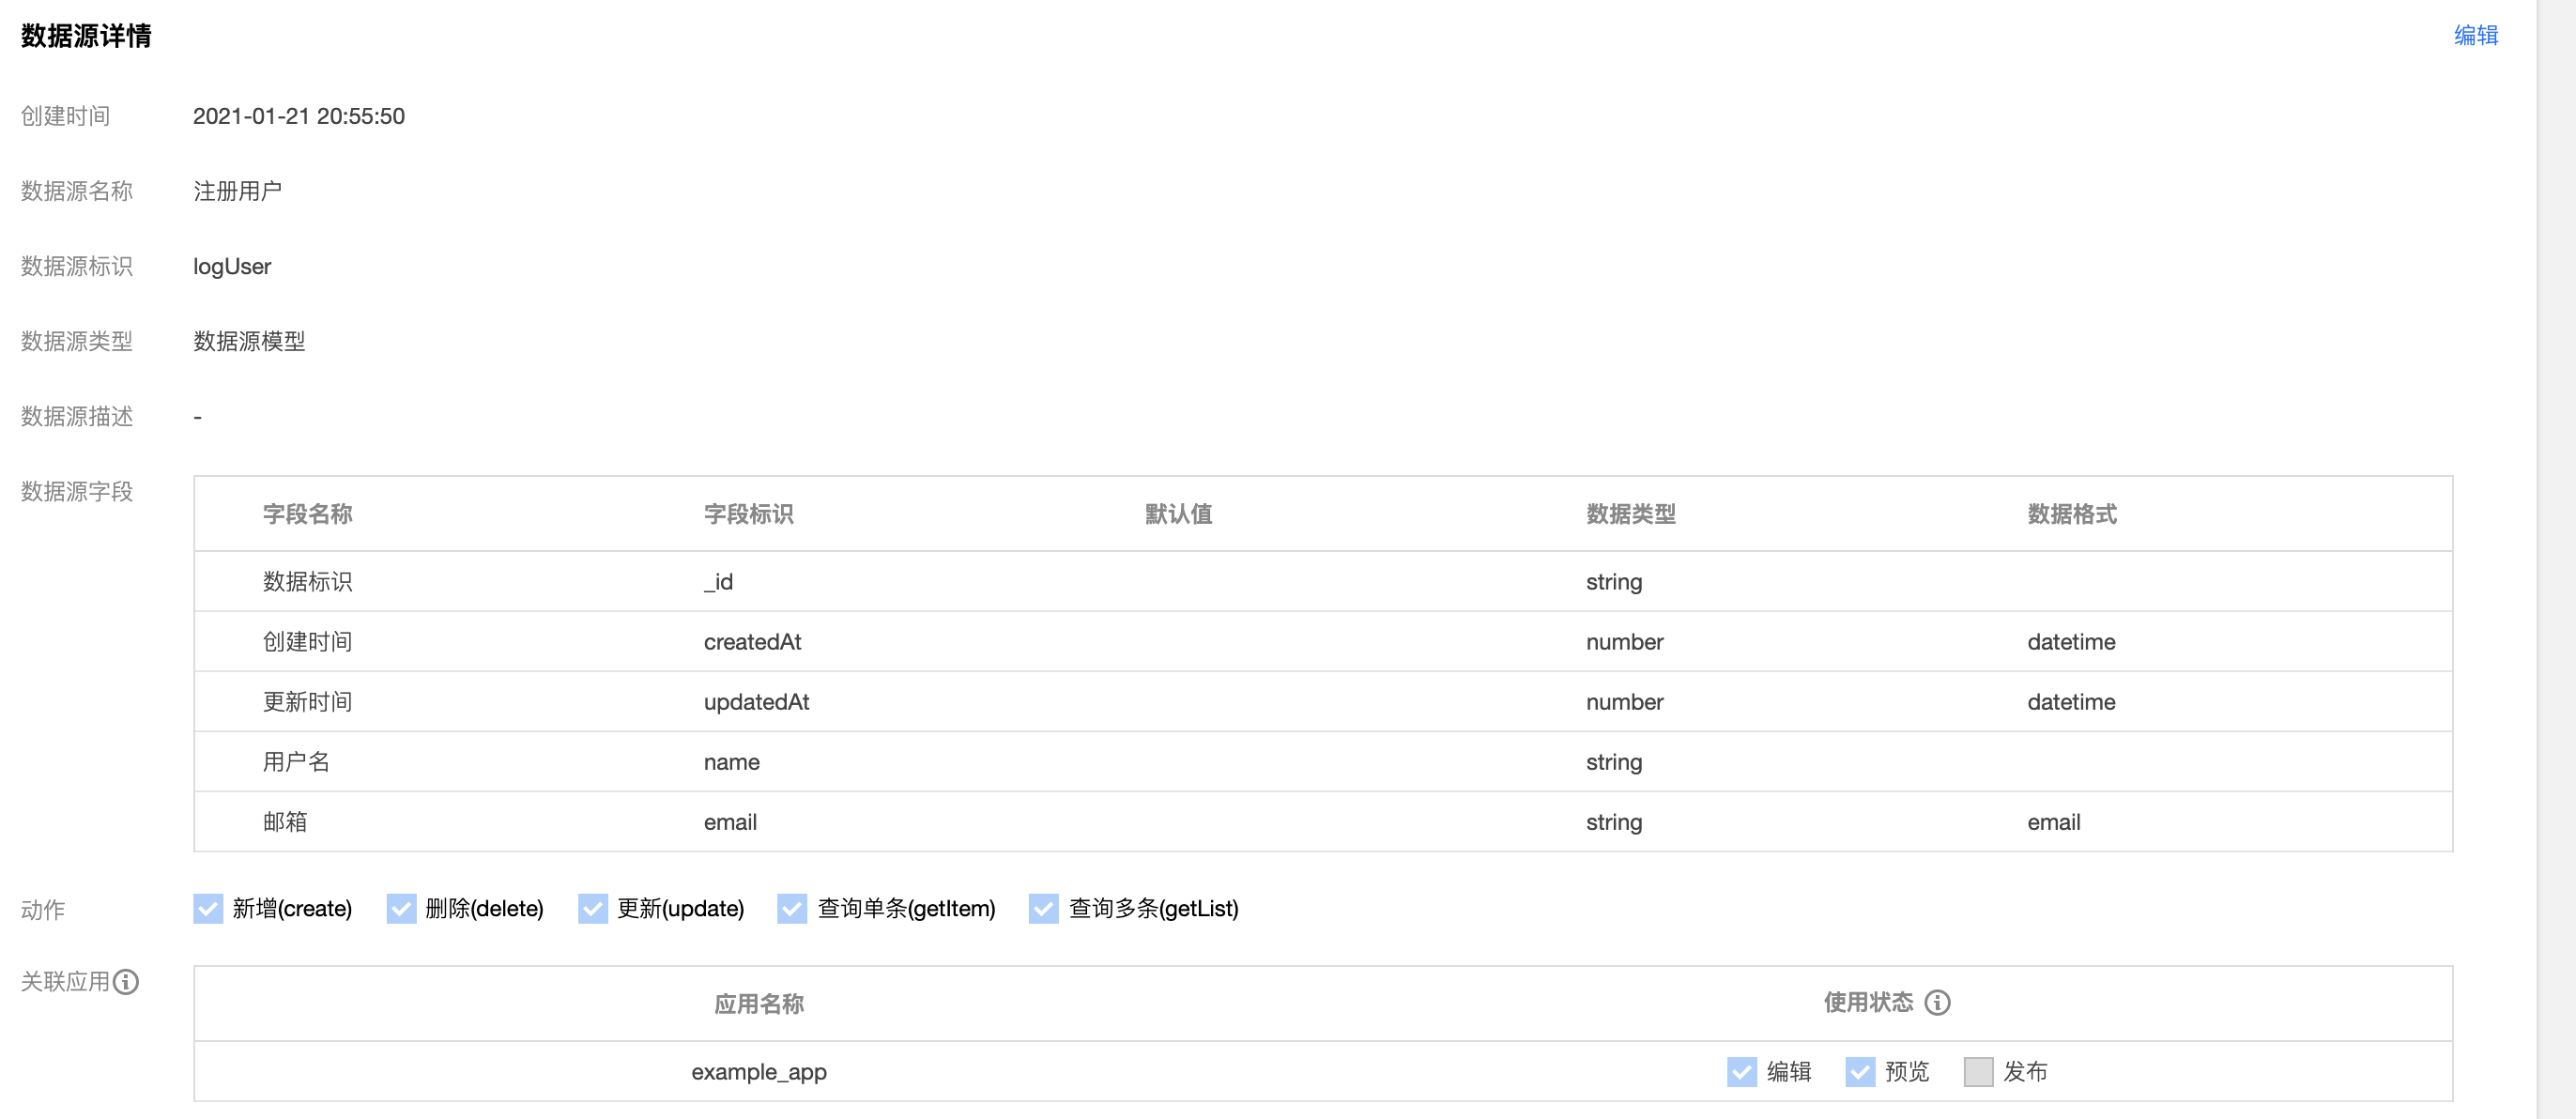The height and width of the screenshot is (1119, 2576).
Task: Click the creation timestamp 2021-01-21 20:55:50
Action: click(299, 116)
